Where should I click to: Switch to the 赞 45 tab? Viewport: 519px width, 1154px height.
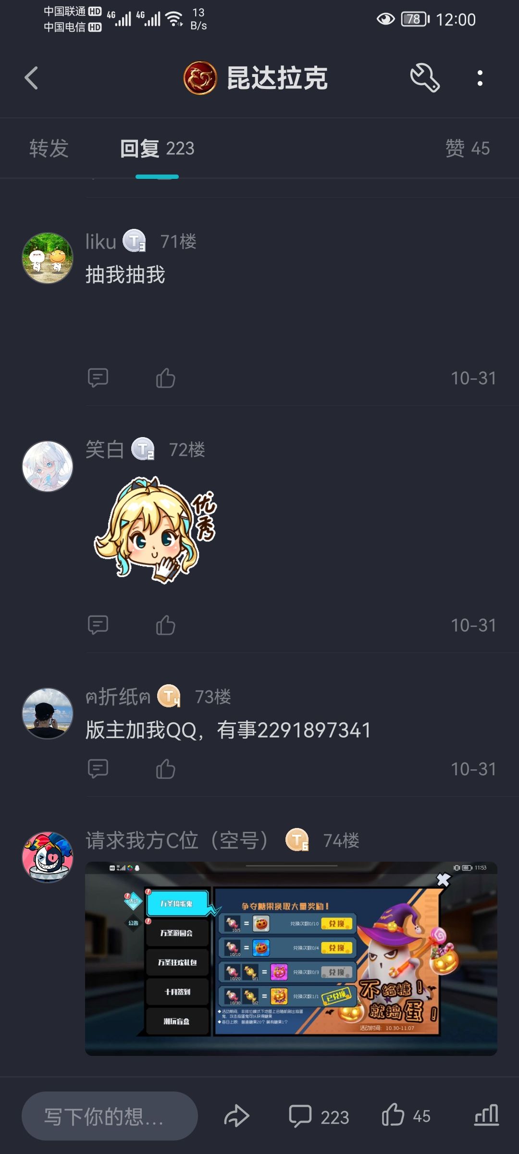(467, 148)
